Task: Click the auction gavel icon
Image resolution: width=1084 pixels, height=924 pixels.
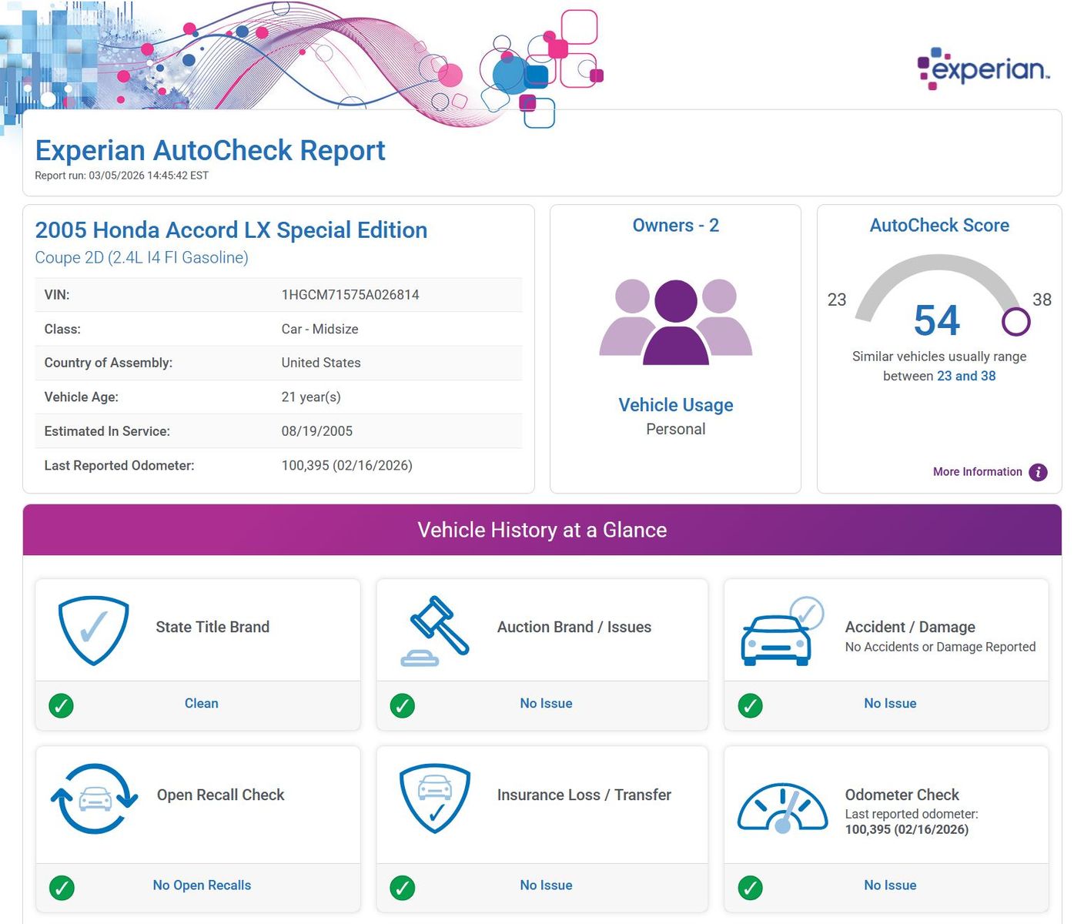Action: pyautogui.click(x=436, y=630)
